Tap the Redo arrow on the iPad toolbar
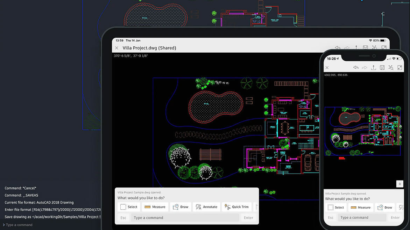Screen dimensions: 410x230 (346, 47)
